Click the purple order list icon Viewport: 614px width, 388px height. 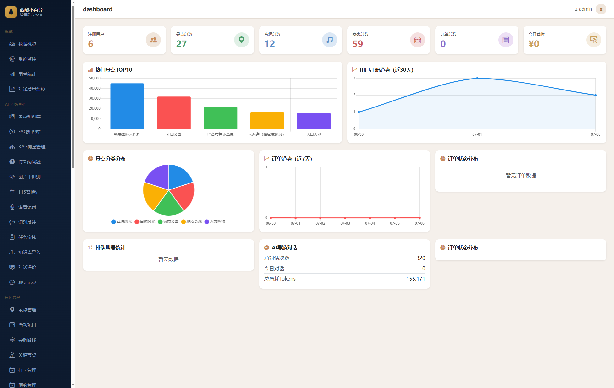(506, 40)
